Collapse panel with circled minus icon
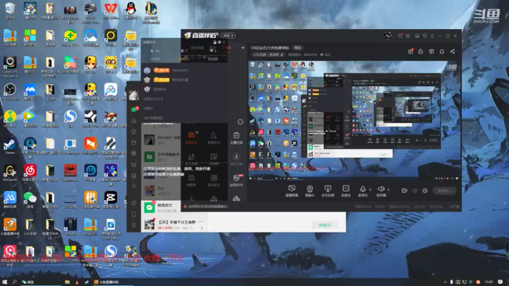 tap(241, 122)
